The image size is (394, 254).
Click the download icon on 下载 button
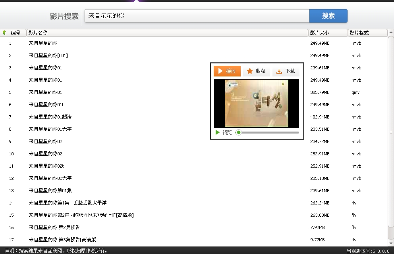[279, 71]
